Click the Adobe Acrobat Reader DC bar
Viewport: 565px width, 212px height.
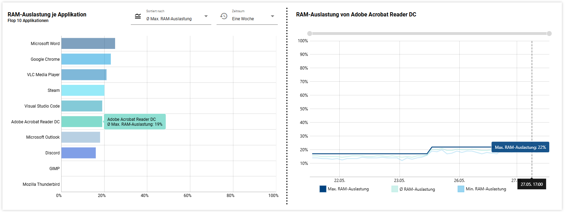(x=82, y=122)
